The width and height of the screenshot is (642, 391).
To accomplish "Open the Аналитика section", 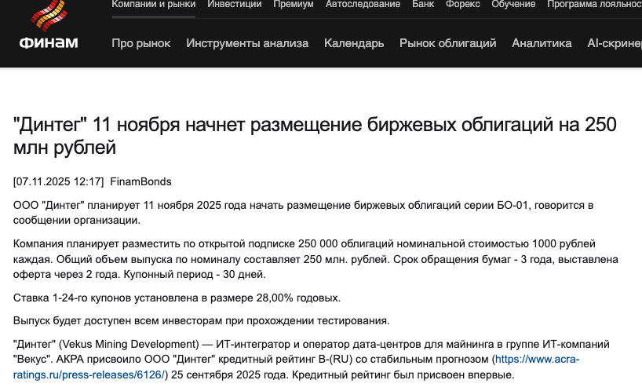I will [x=542, y=43].
